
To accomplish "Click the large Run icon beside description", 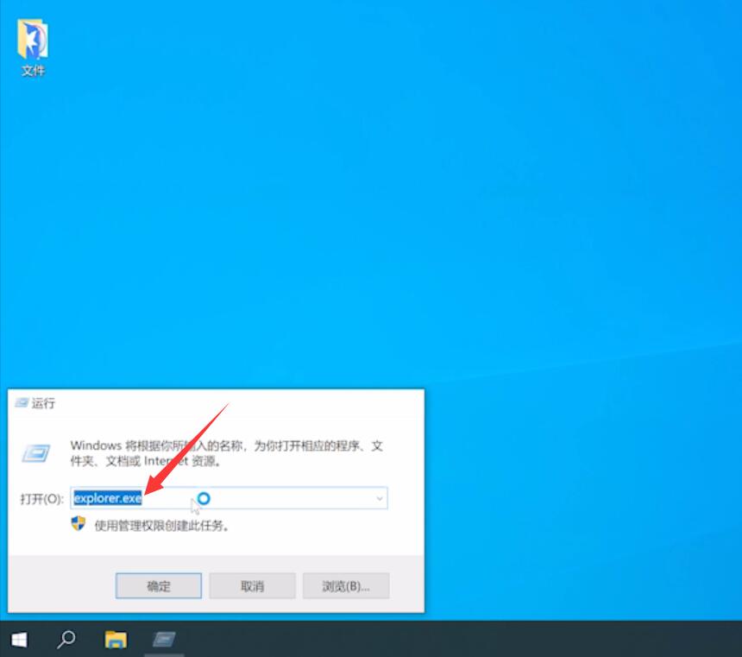I will 36,453.
